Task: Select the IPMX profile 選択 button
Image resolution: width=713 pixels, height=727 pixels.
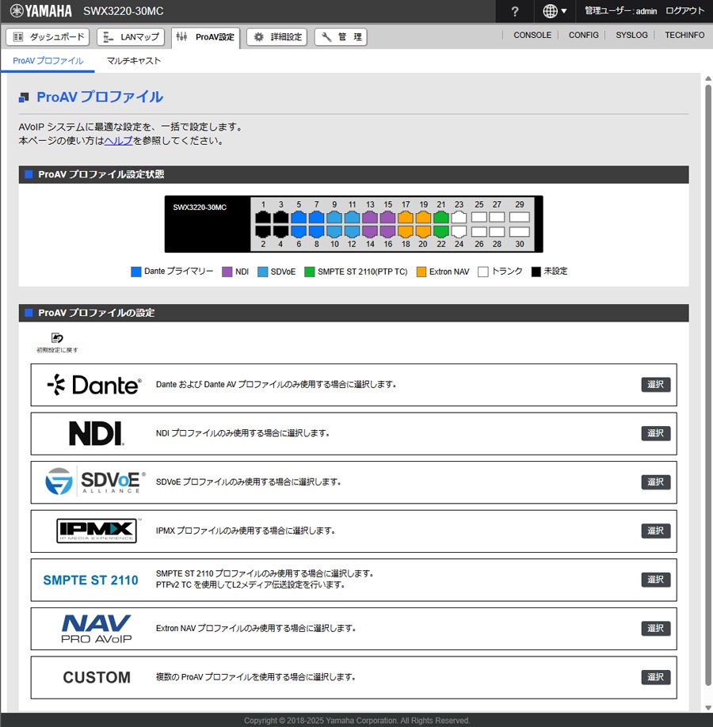Action: 655,531
